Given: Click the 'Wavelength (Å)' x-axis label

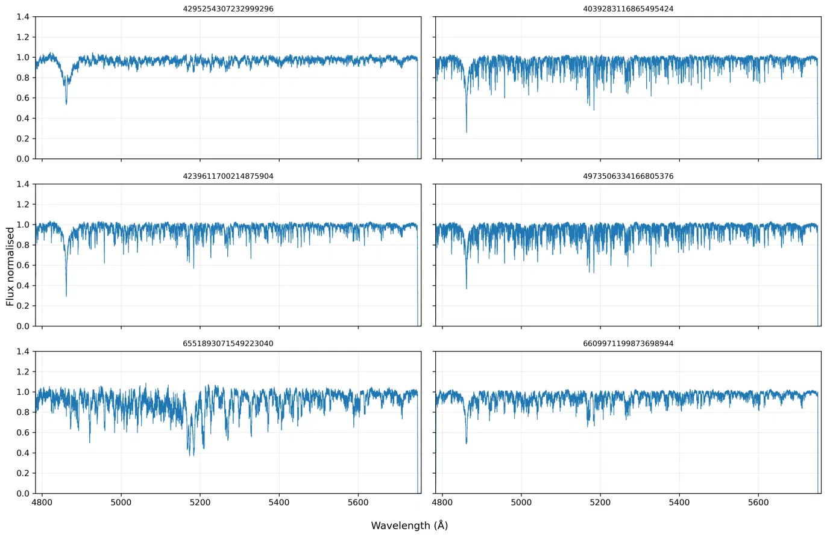Looking at the screenshot, I should pos(409,526).
